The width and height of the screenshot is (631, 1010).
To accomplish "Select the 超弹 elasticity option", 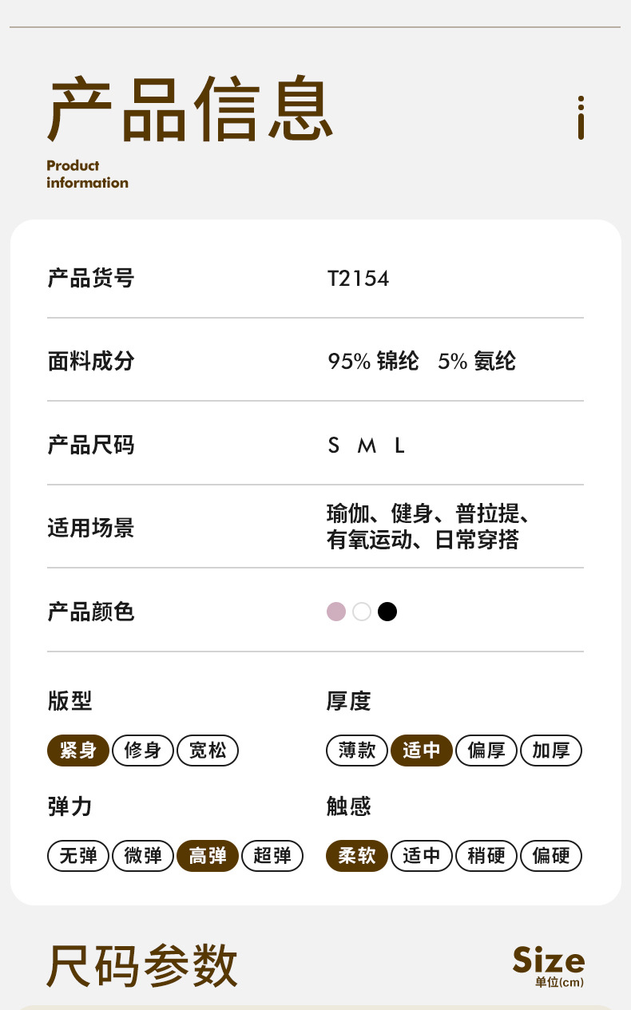I will coord(272,856).
